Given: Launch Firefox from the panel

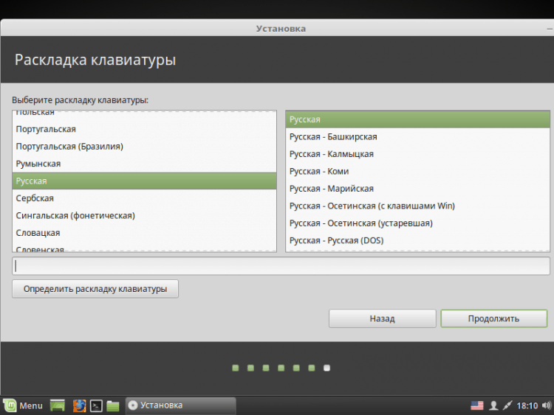Looking at the screenshot, I should pos(79,405).
